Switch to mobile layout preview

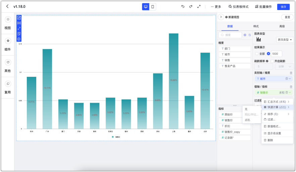coord(152,7)
